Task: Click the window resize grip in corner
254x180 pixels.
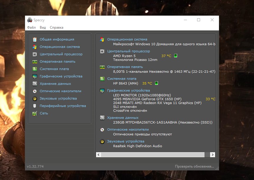Action: pyautogui.click(x=217, y=168)
